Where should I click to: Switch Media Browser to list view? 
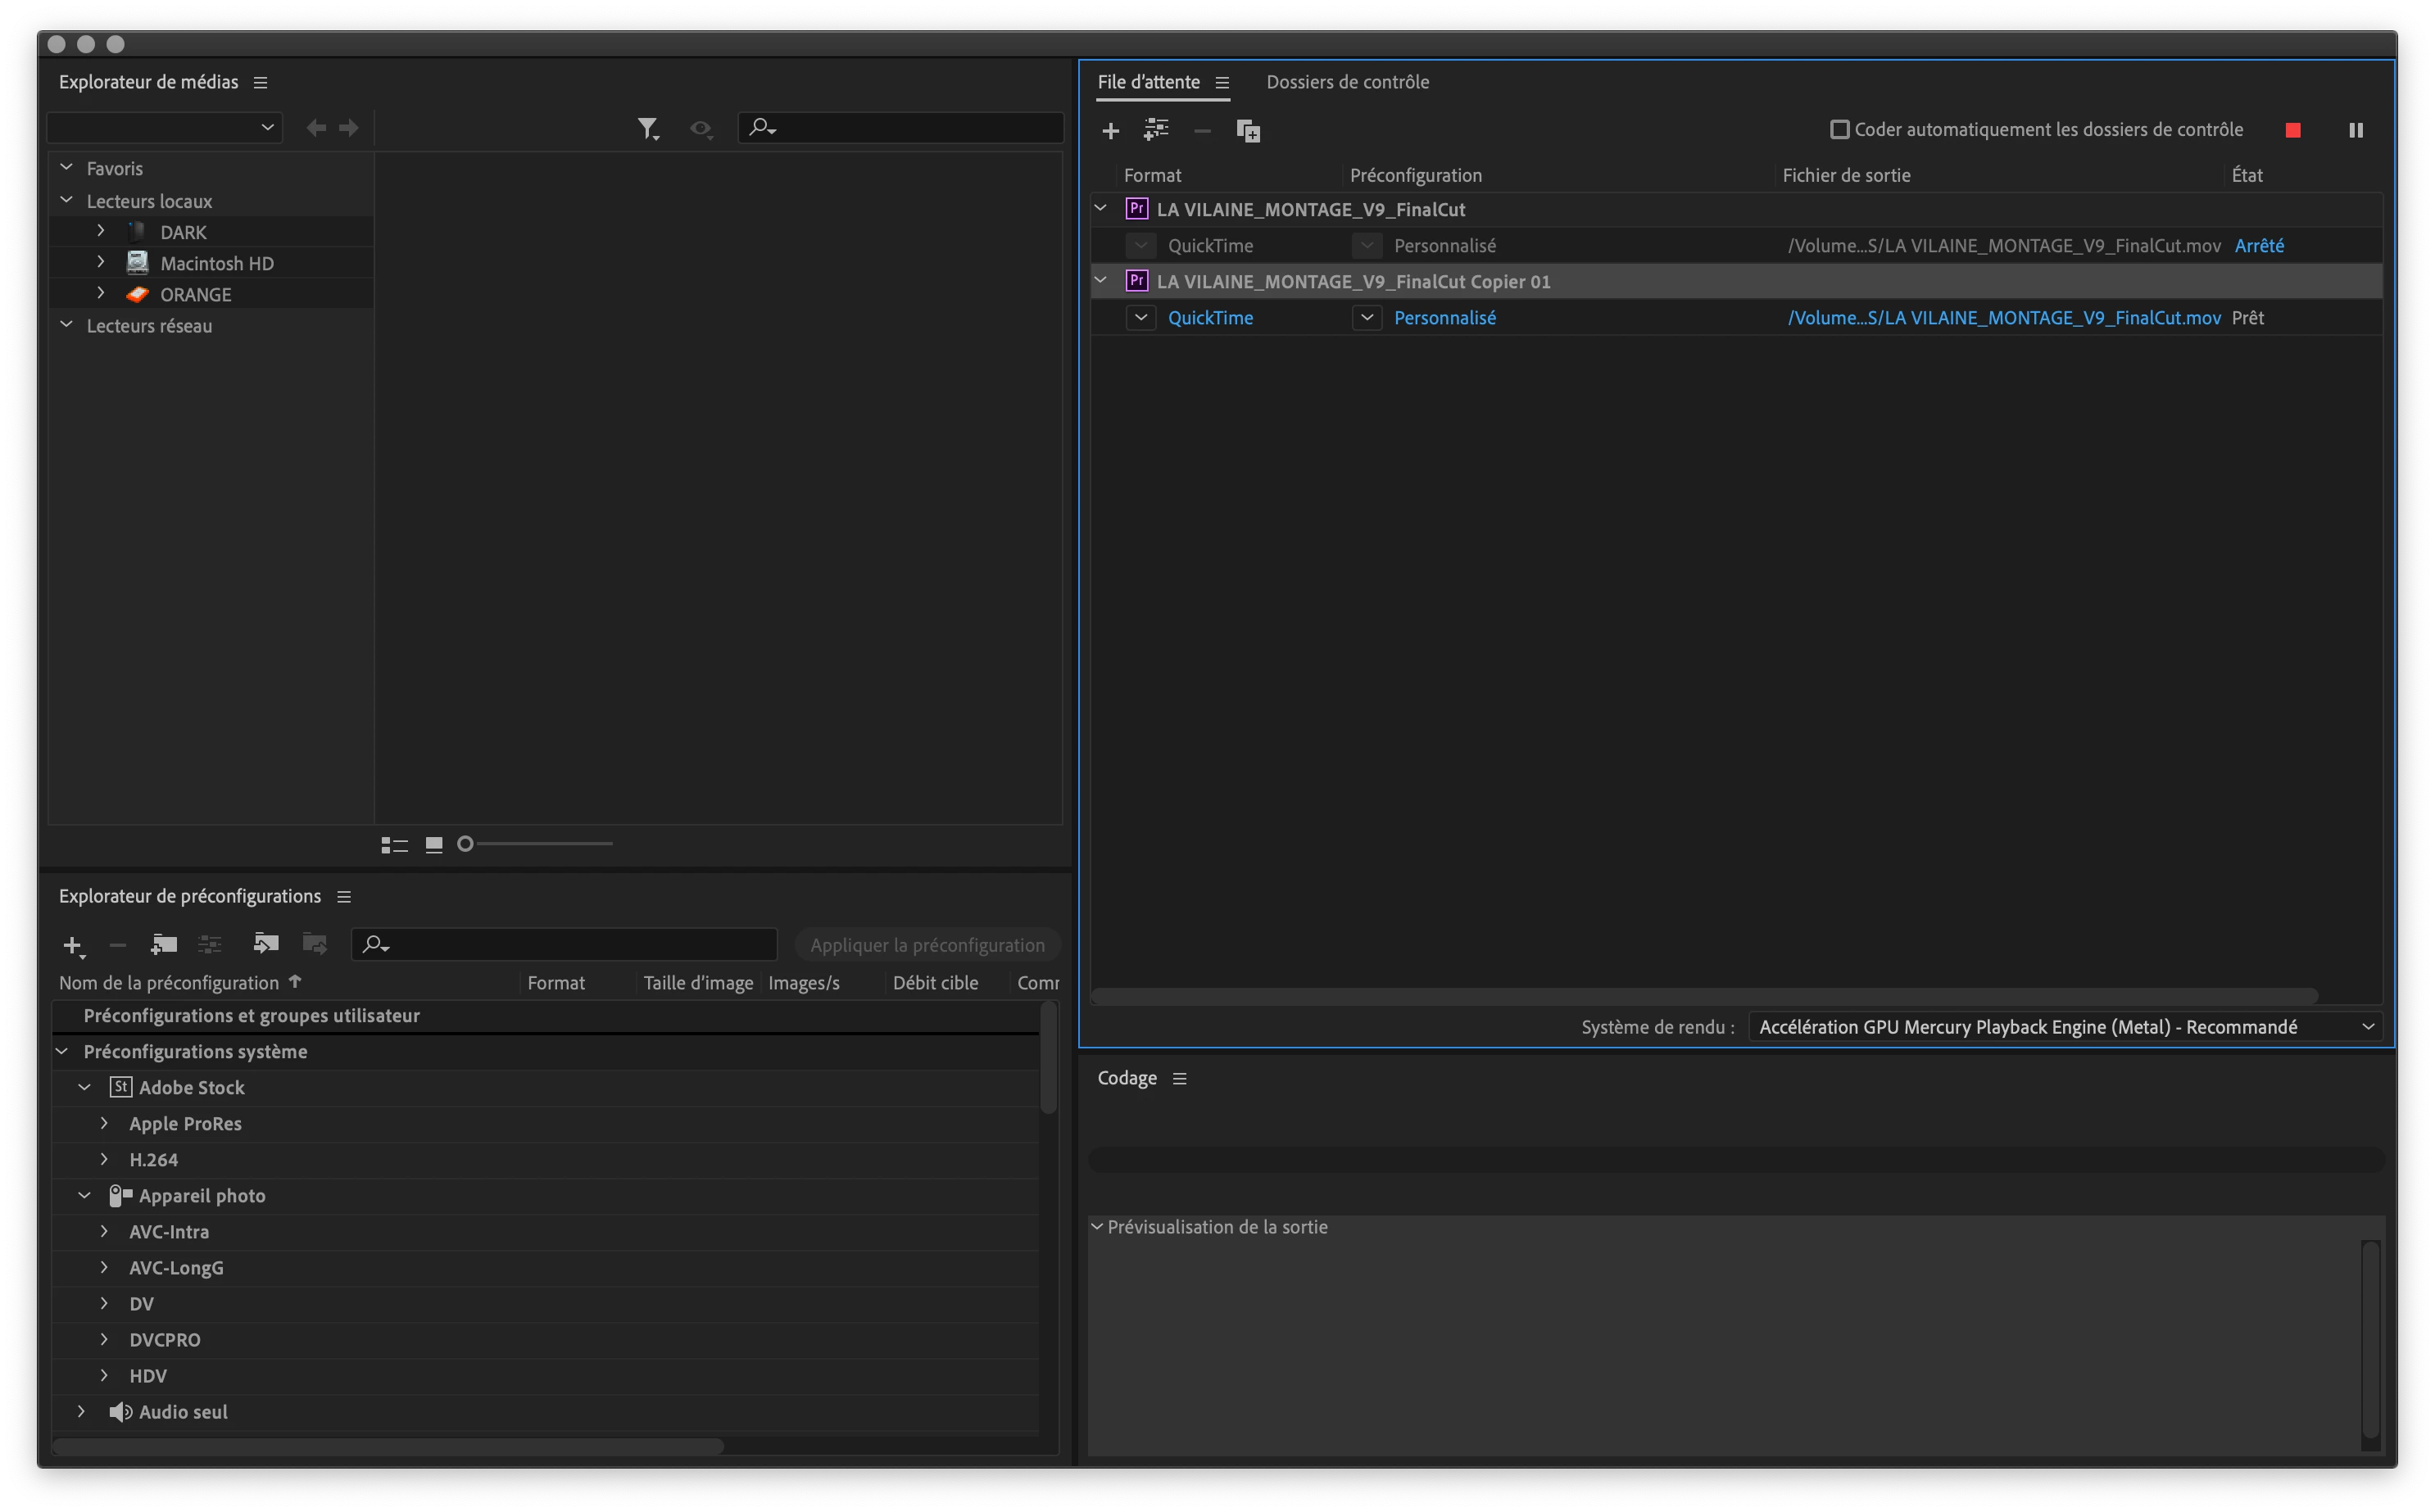[x=394, y=845]
